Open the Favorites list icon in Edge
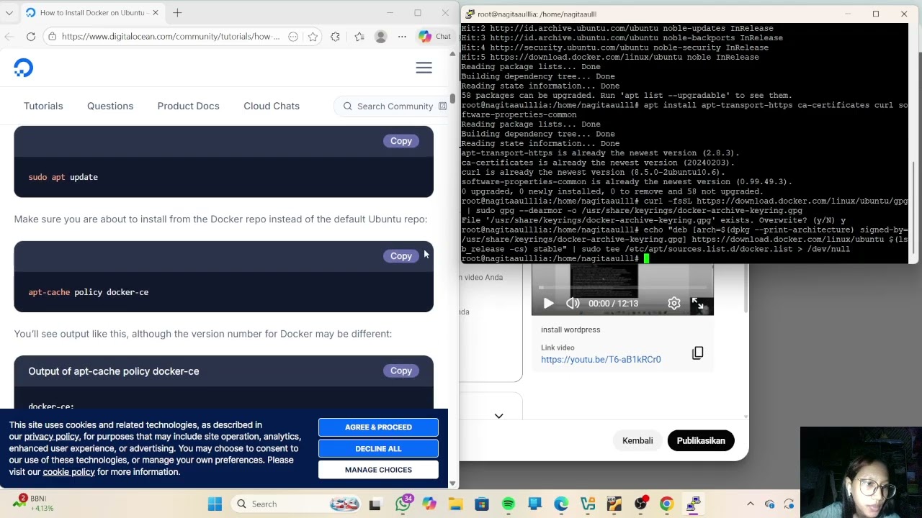Screen dimensions: 922x518 [x=359, y=37]
